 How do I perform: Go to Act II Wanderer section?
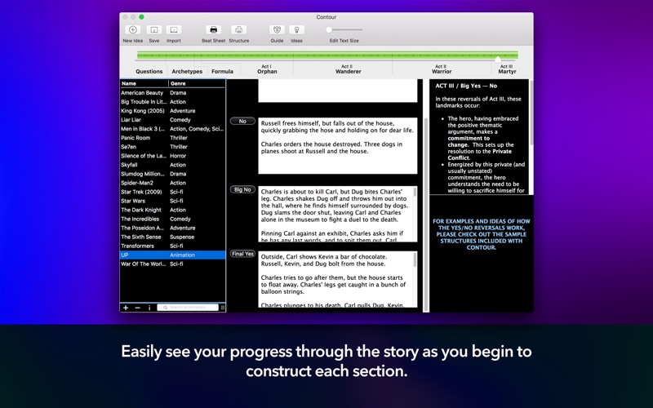349,69
